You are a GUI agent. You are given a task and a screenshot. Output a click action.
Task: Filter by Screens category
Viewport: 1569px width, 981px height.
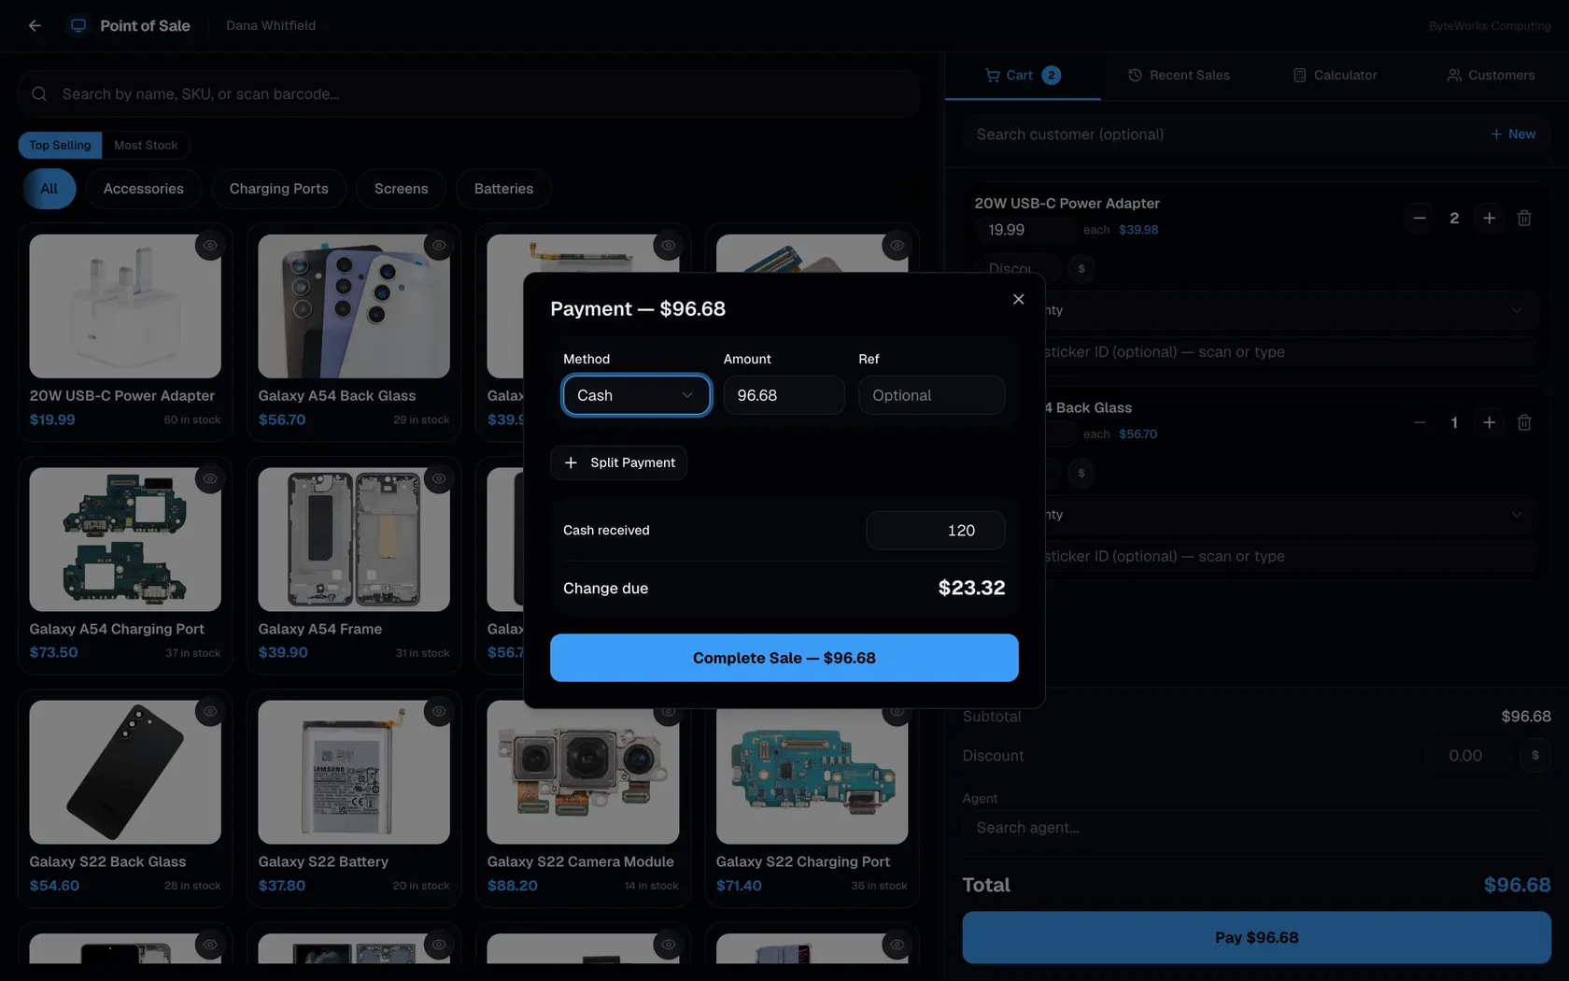402,189
